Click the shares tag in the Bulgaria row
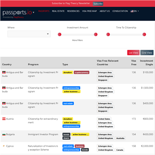 point(66,138)
